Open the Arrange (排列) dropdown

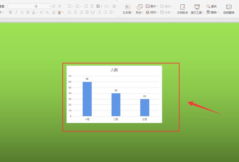(152, 12)
